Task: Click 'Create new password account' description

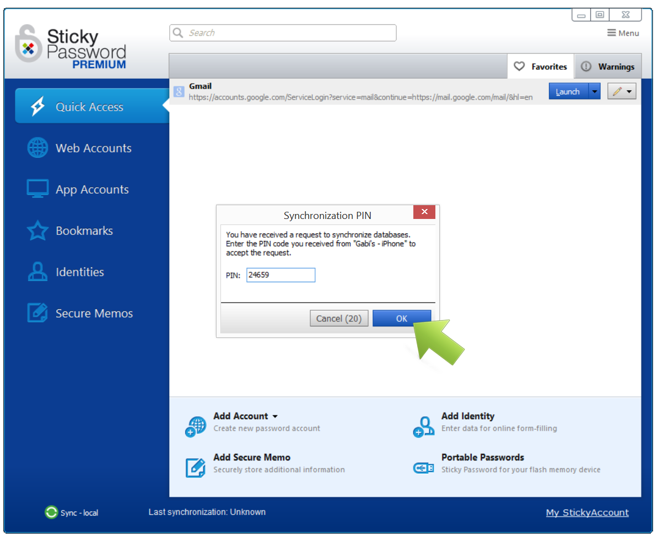Action: click(x=267, y=429)
